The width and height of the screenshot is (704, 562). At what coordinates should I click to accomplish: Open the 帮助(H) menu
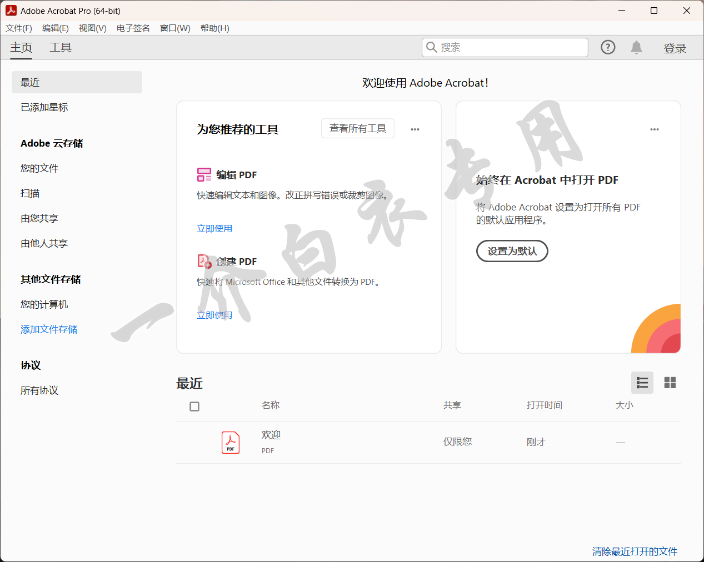215,28
